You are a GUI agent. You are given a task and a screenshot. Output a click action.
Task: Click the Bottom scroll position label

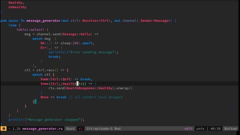231,129
